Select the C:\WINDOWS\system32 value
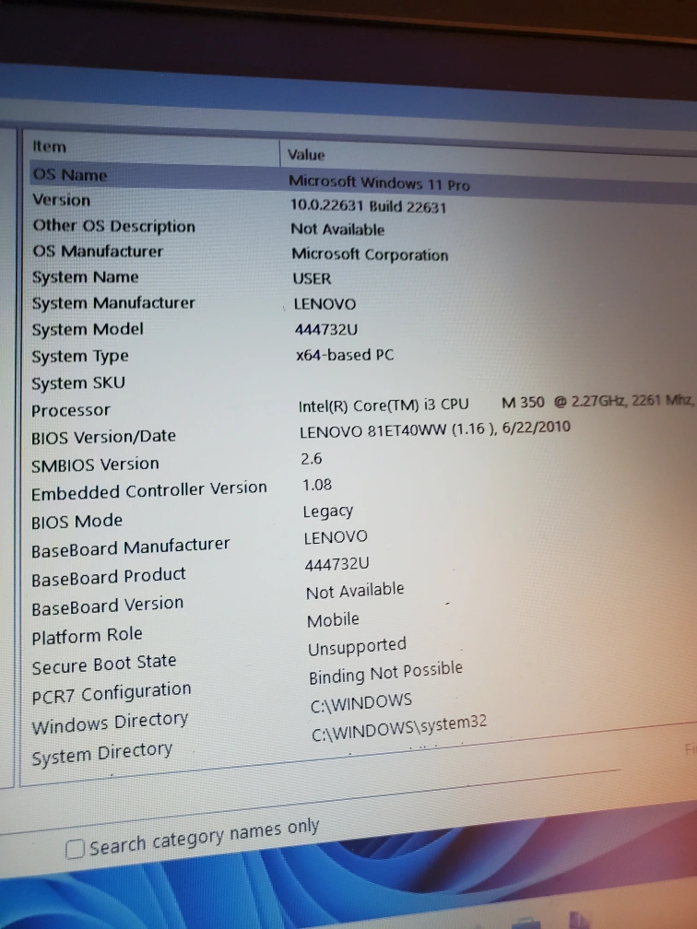 coord(399,728)
